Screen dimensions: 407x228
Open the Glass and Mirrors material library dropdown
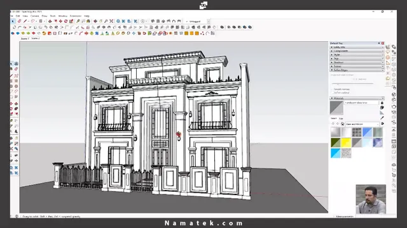(362, 124)
